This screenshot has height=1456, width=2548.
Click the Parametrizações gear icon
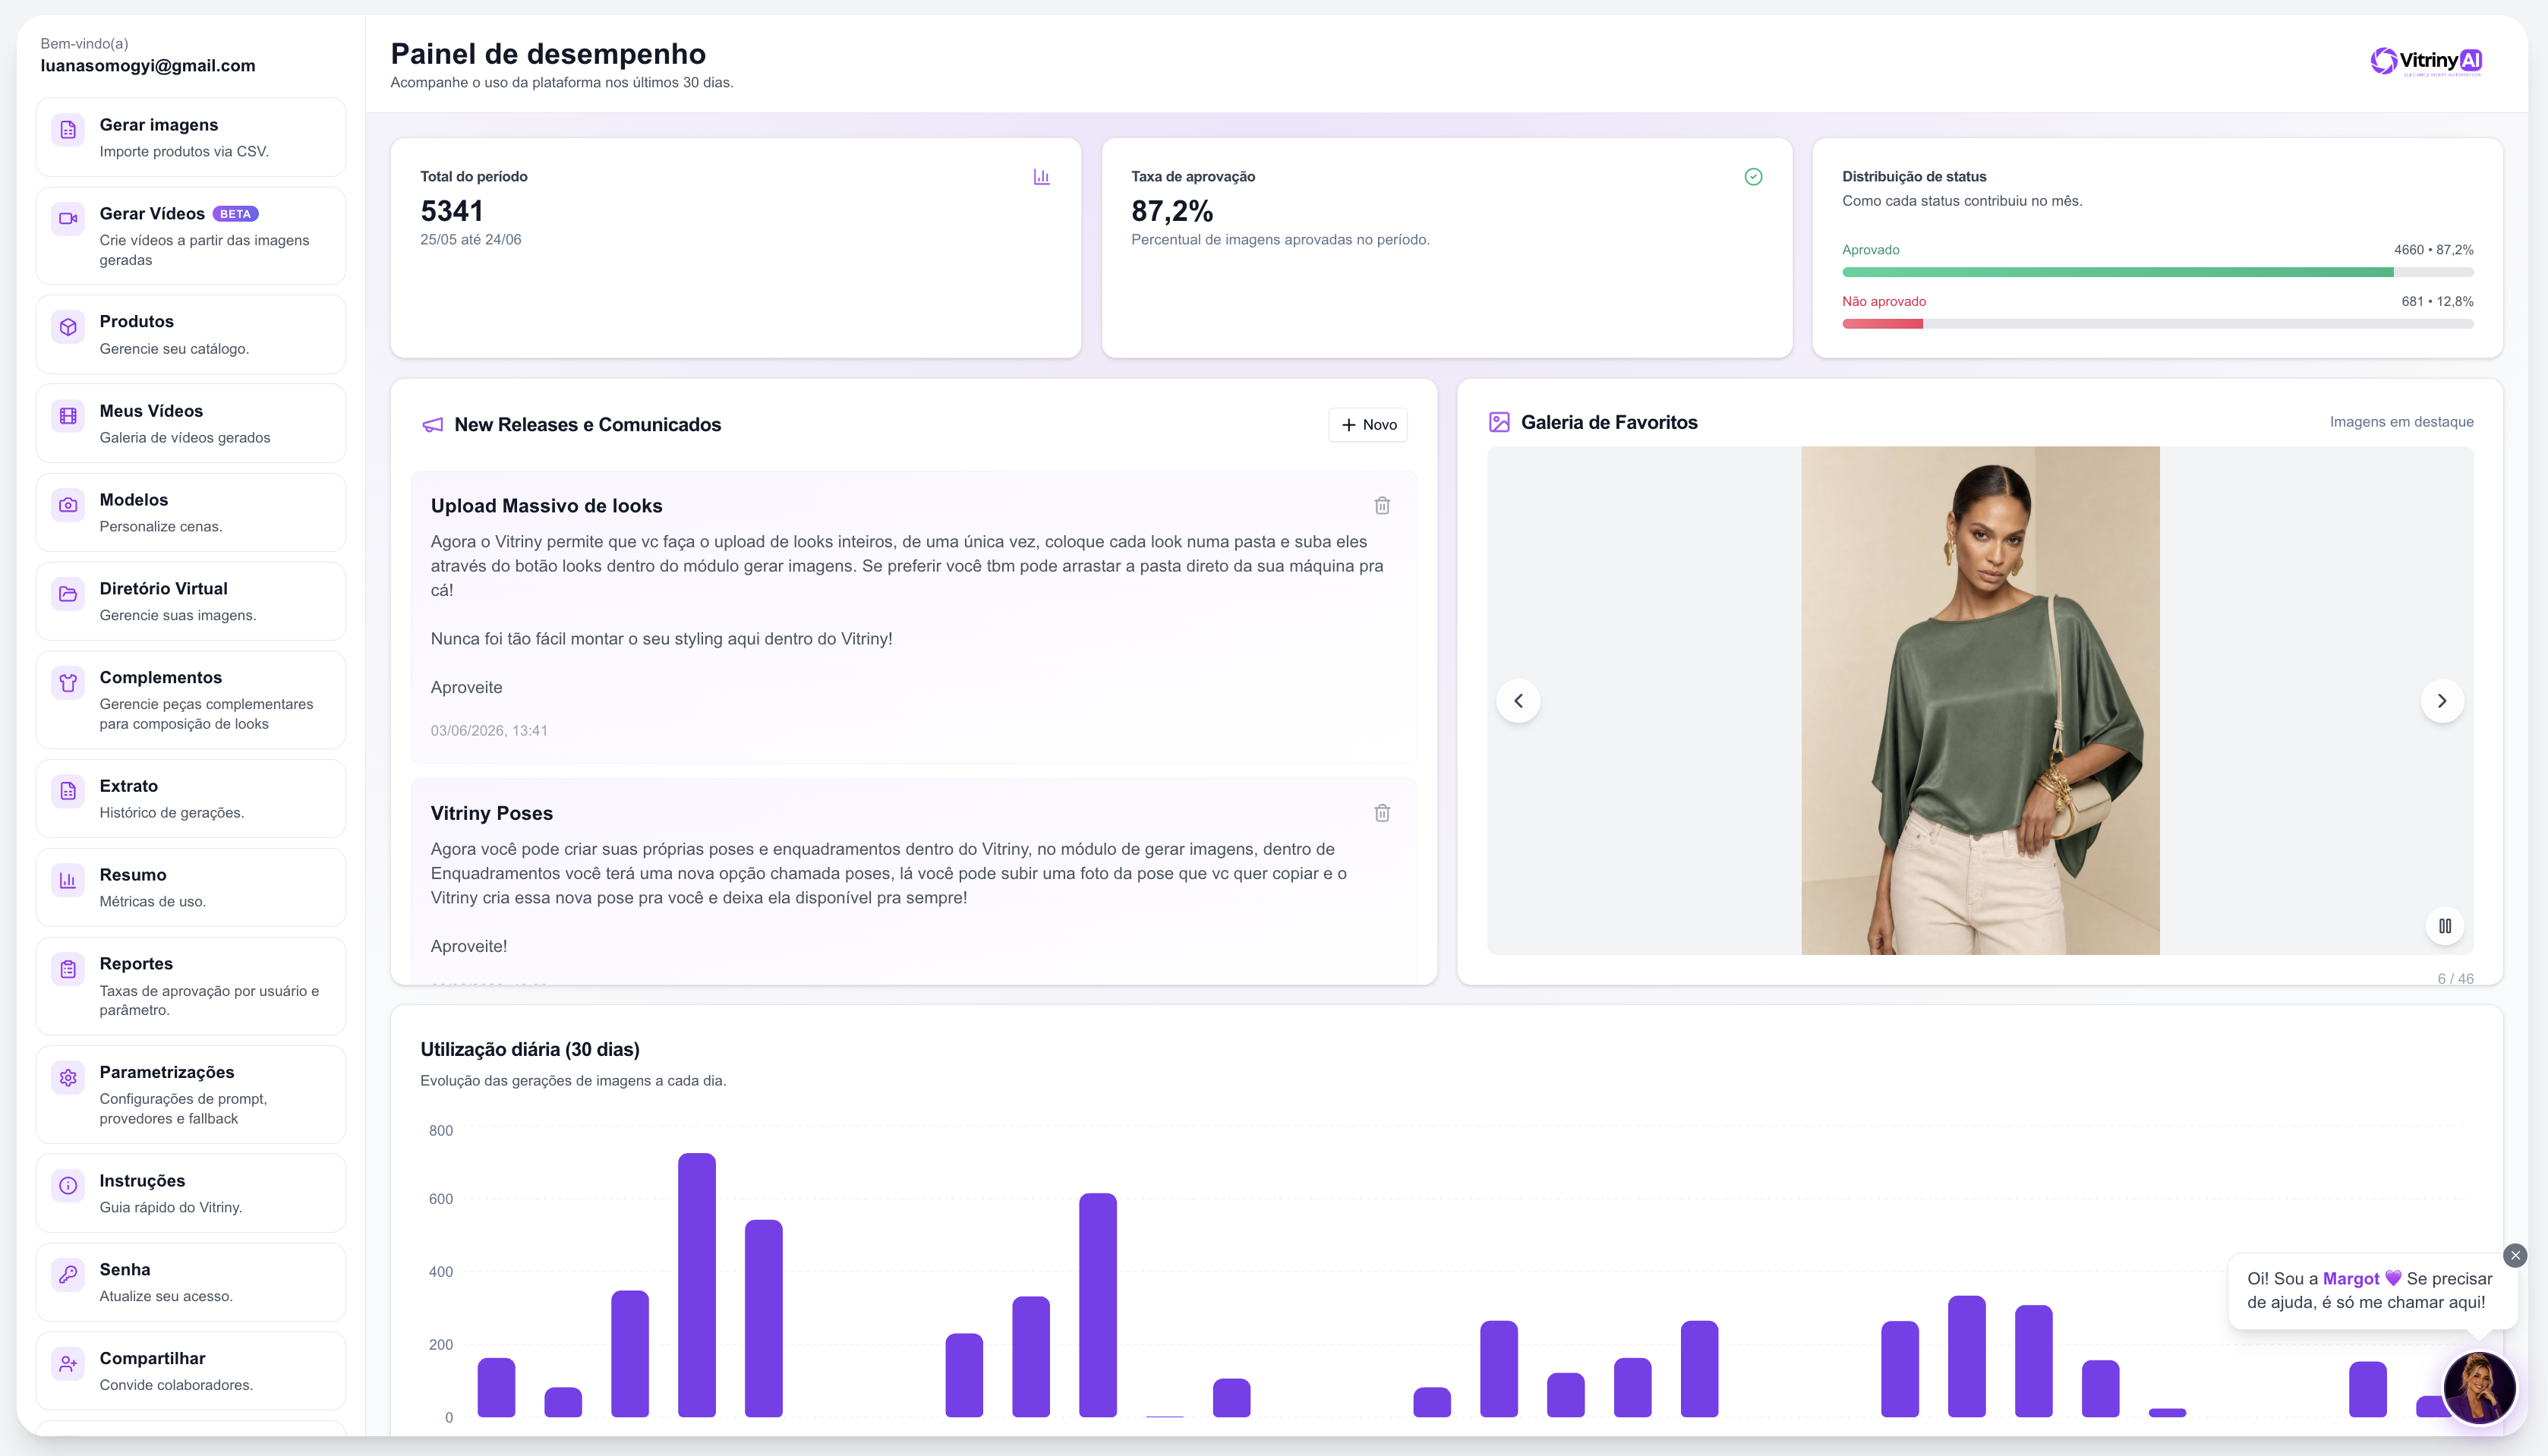click(x=68, y=1077)
